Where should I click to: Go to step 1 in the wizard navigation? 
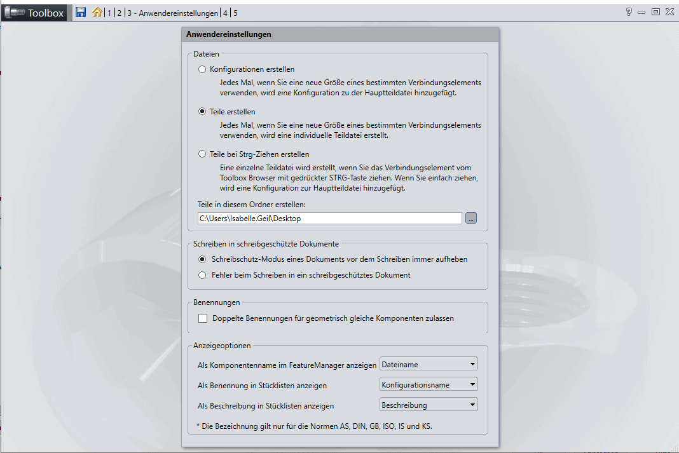click(x=109, y=12)
